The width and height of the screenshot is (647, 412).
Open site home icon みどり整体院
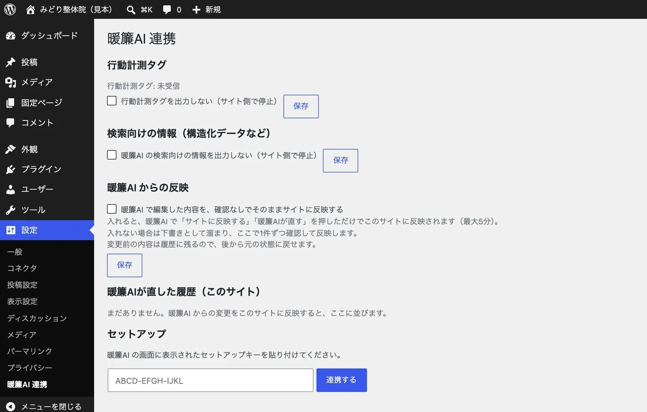(30, 10)
